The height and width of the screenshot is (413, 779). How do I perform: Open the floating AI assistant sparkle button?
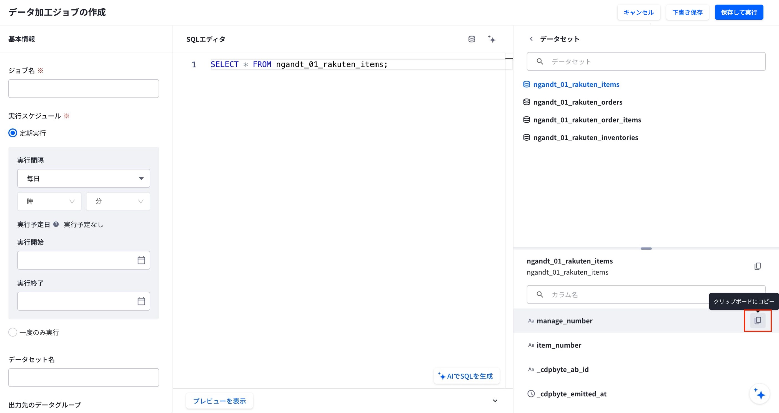coord(760,394)
